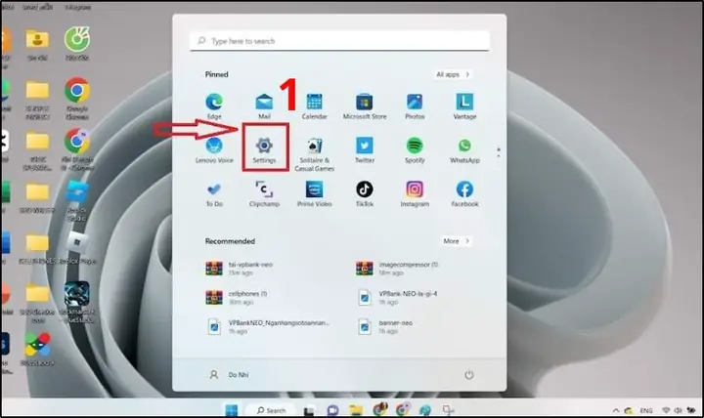Open the Edge pinned app
This screenshot has width=704, height=418.
tap(214, 106)
